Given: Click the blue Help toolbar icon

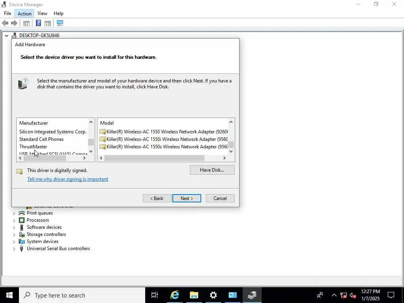Looking at the screenshot, I should (38, 23).
